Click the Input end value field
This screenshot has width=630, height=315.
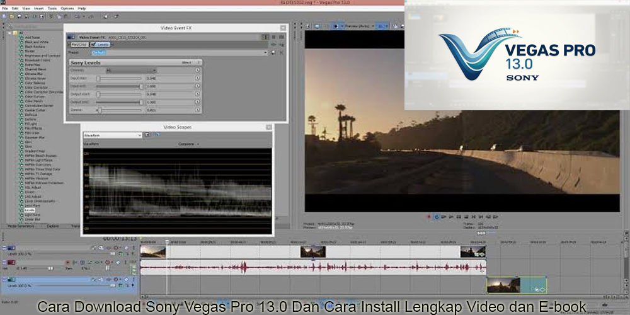point(169,86)
